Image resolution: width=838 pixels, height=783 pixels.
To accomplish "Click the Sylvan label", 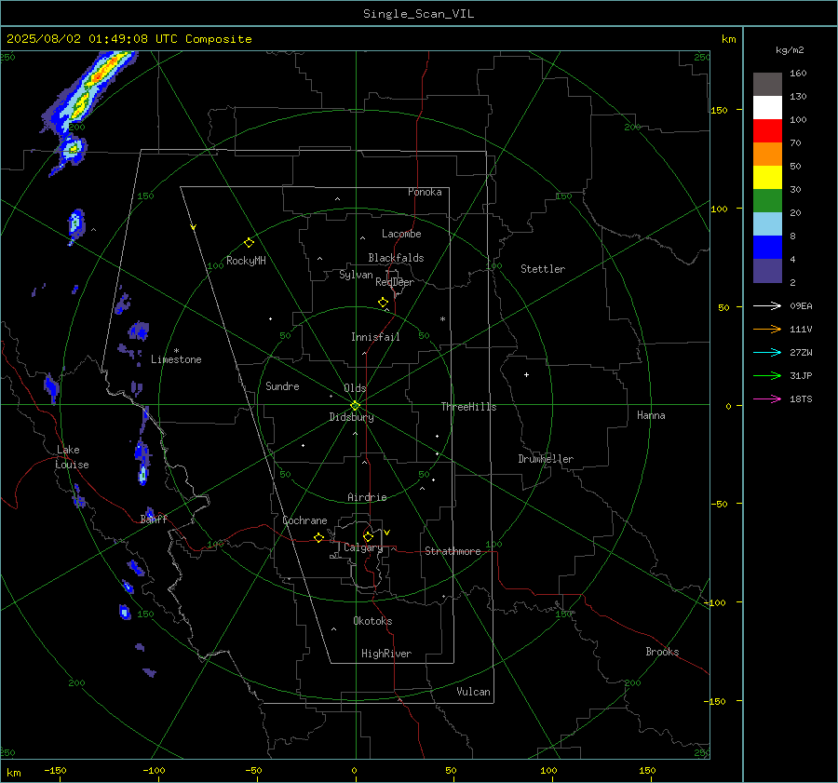I will click(x=356, y=276).
